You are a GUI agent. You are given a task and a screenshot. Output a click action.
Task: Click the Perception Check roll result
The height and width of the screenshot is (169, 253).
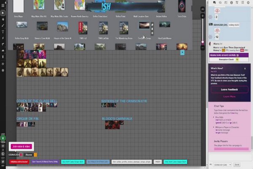point(237,60)
